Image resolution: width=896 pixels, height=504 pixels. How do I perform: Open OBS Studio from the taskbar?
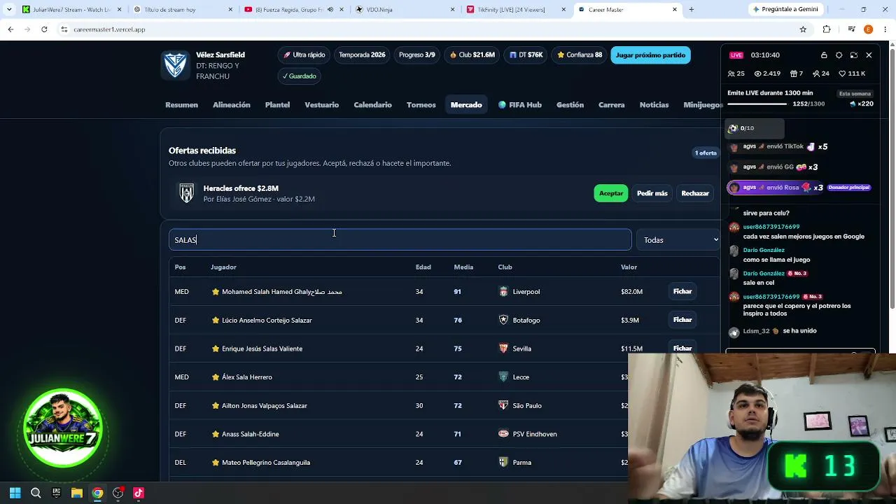(x=118, y=493)
